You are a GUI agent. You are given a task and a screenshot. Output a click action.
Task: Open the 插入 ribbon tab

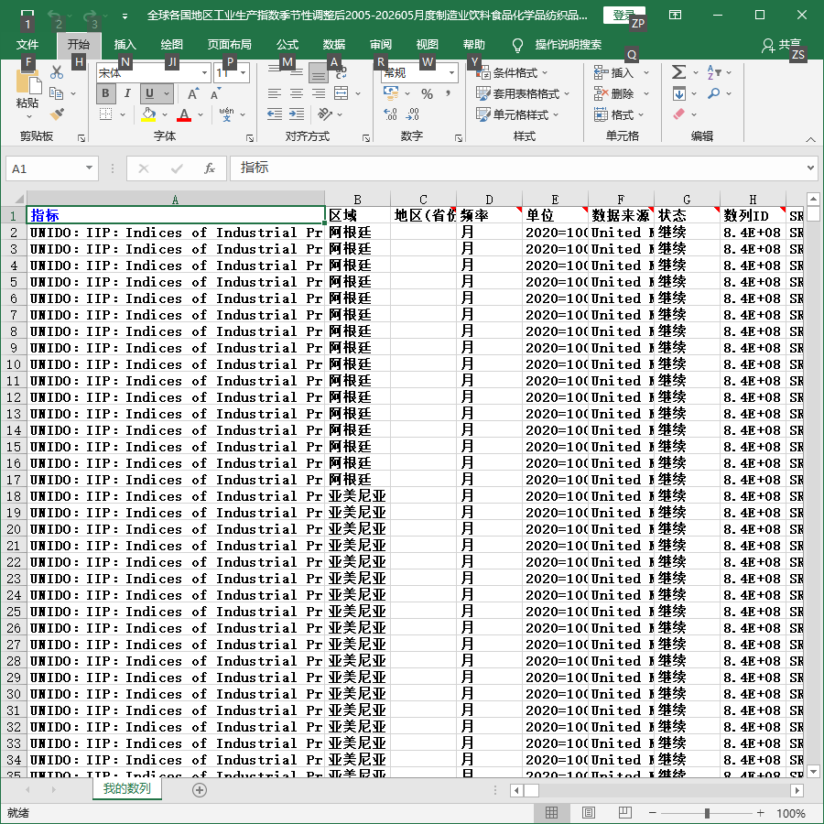pyautogui.click(x=125, y=45)
